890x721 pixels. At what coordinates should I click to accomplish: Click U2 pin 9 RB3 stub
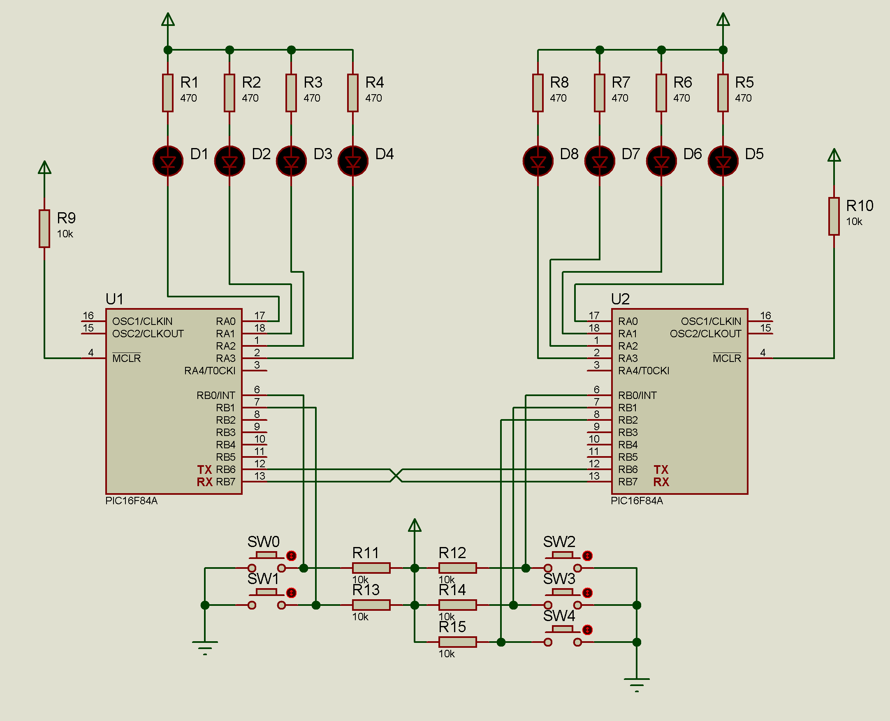599,432
